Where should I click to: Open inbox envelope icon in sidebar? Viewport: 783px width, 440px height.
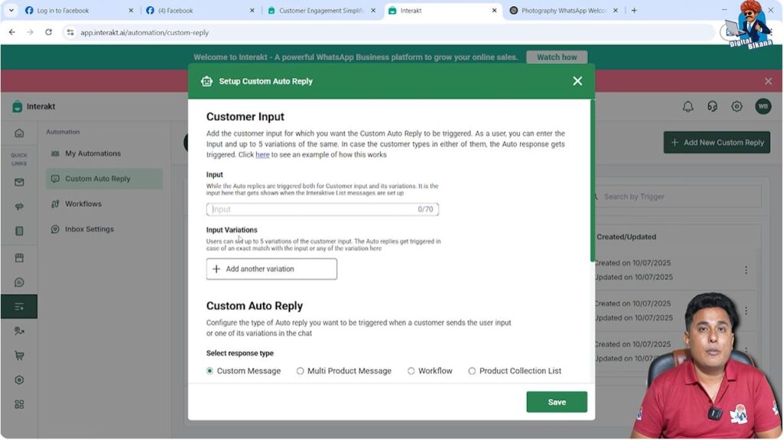click(x=19, y=182)
